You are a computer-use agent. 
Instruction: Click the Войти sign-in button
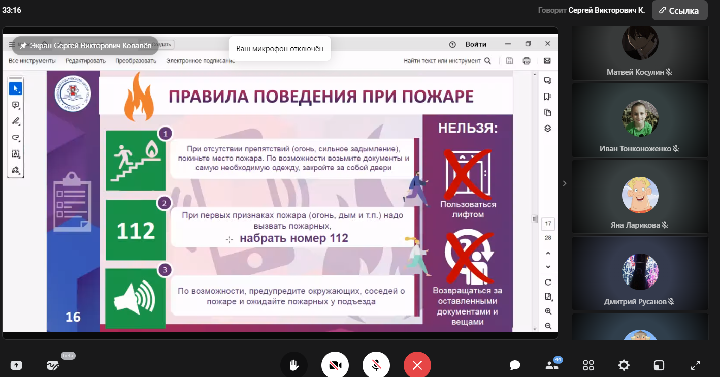click(x=476, y=44)
